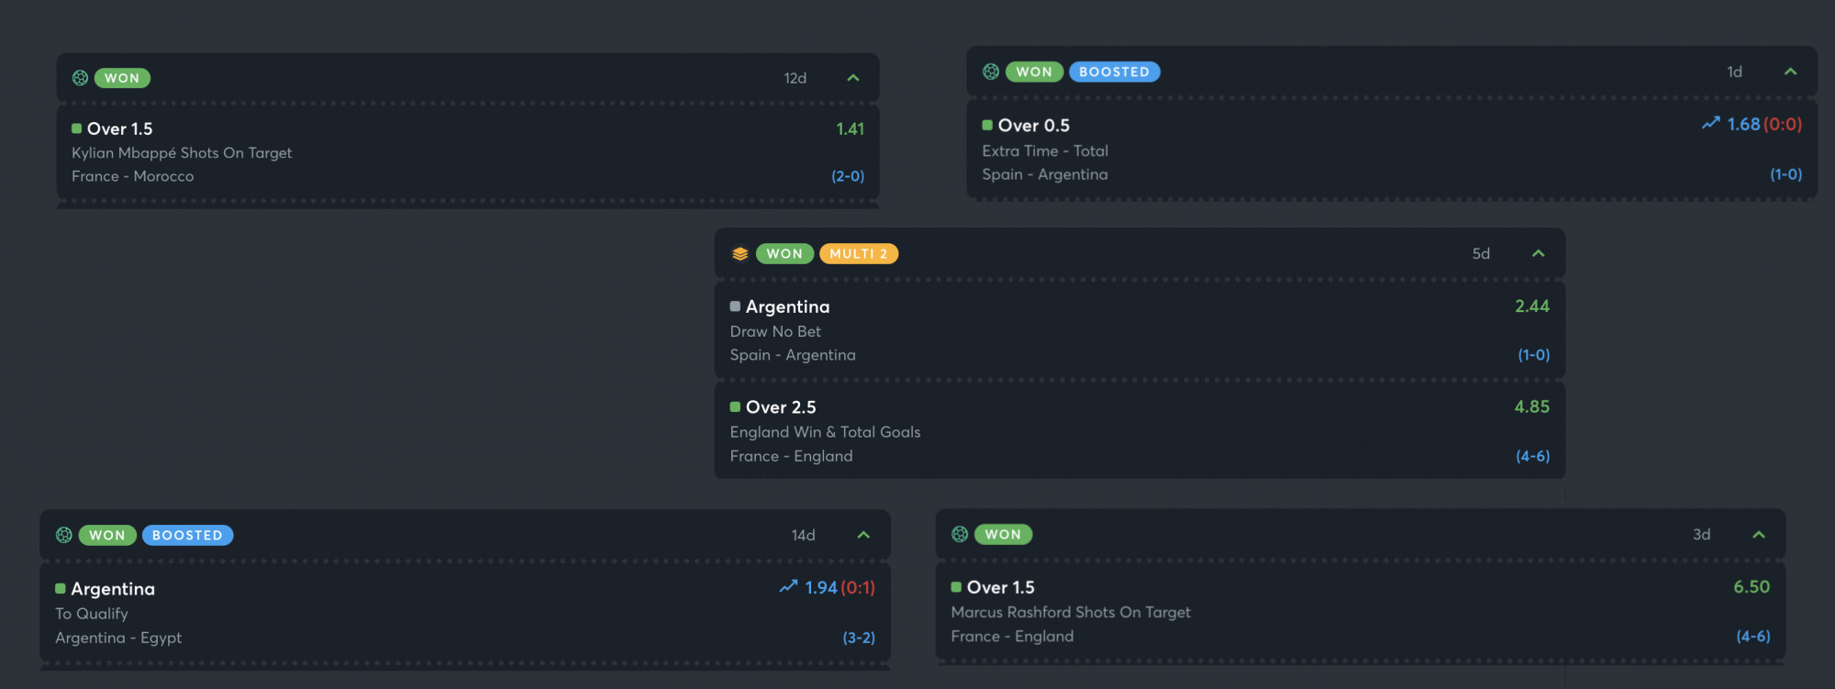
Task: Click soccer ball icon on Rashford bet card
Action: coord(960,534)
